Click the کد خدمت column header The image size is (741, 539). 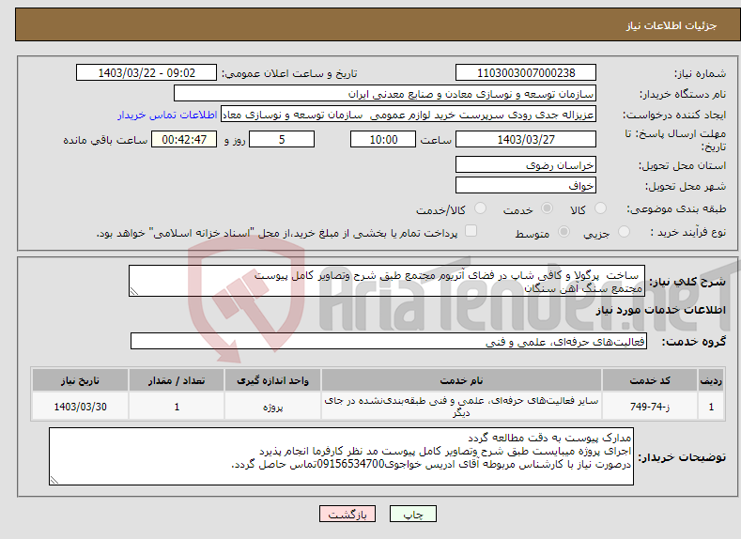[650, 380]
